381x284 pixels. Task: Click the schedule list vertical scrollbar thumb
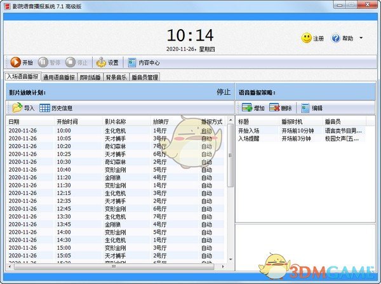(230, 156)
